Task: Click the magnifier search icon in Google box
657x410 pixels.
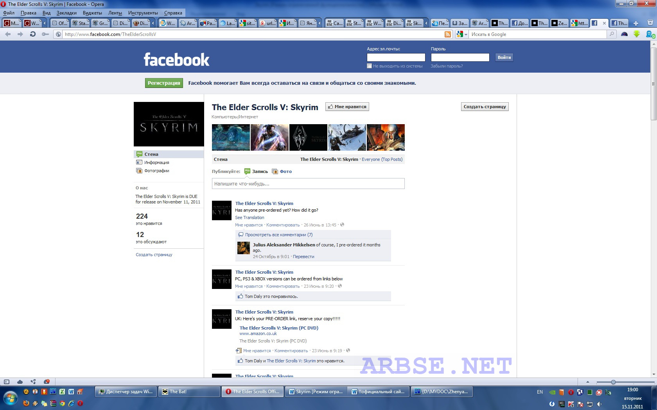Action: pos(612,34)
